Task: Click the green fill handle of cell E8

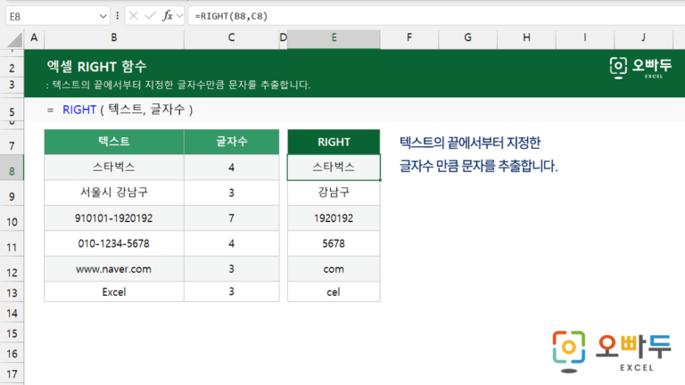Action: pyautogui.click(x=380, y=180)
